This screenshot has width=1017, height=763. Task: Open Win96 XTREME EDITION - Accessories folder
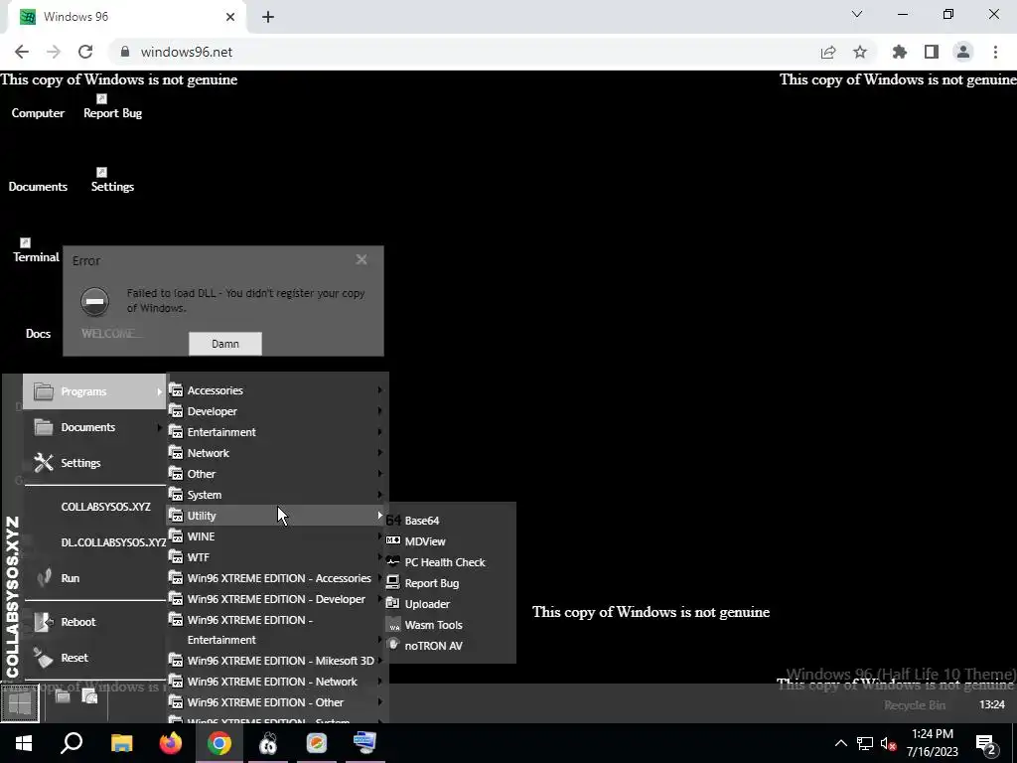[277, 577]
